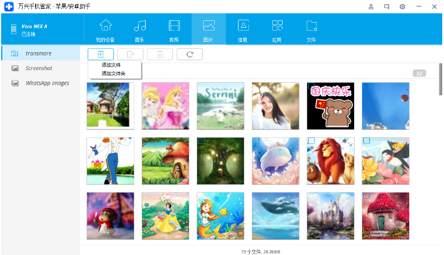
Task: Choose 添加文件夹 from the add menu
Action: click(114, 74)
